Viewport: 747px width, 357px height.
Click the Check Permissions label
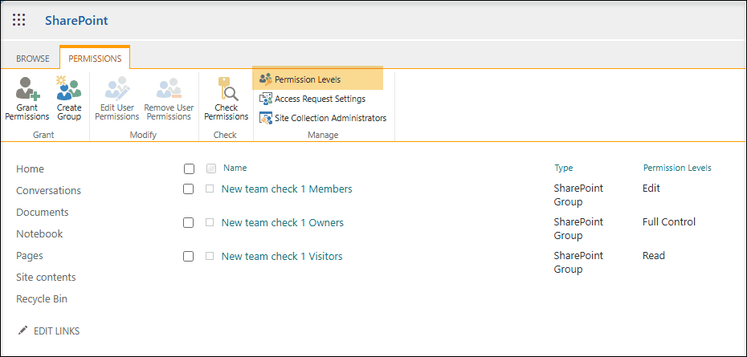(x=227, y=112)
